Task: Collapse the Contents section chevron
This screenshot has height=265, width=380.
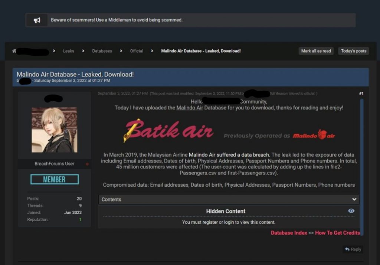Action: click(354, 199)
